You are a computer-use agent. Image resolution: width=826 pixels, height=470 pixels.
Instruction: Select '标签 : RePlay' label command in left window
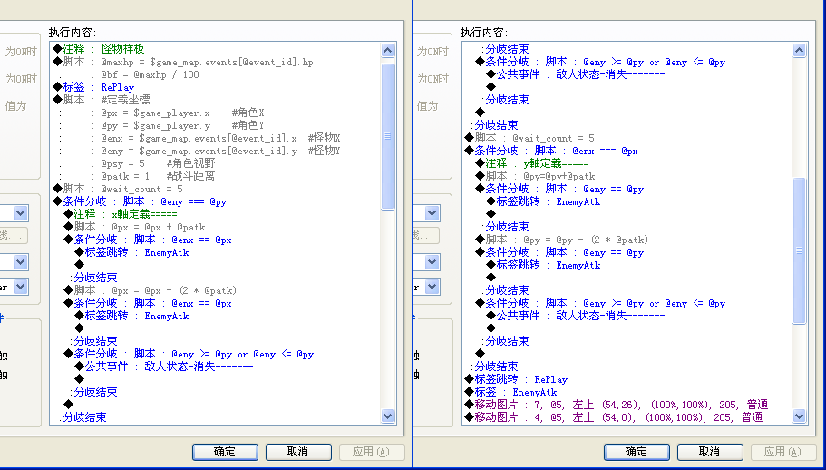coord(93,87)
